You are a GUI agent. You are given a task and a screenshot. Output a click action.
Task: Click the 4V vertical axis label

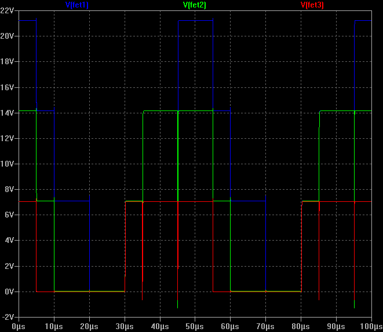click(x=9, y=241)
